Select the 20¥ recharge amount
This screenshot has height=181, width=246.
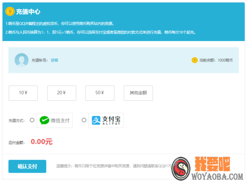tap(62, 93)
